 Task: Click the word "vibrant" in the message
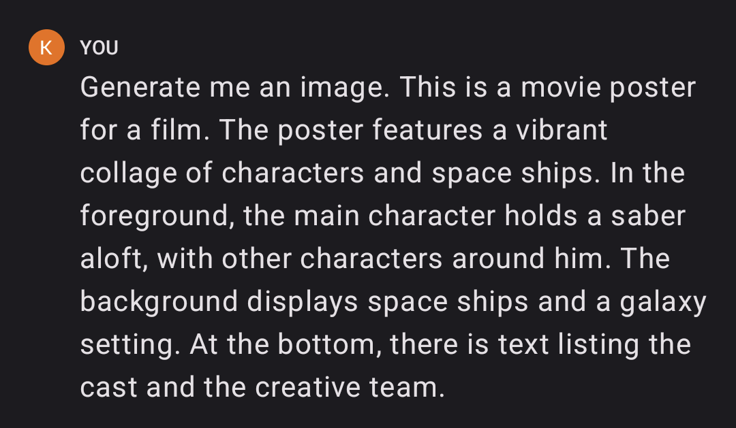[562, 130]
